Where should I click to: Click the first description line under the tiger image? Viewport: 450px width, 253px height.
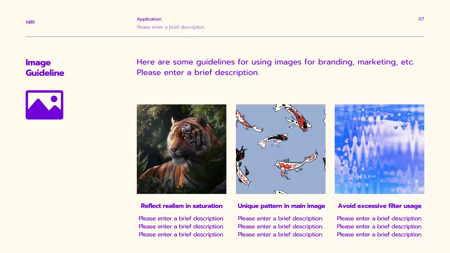click(181, 218)
